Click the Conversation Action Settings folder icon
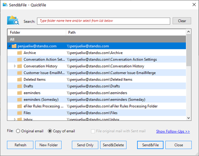The height and width of the screenshot is (156, 199). [20, 59]
